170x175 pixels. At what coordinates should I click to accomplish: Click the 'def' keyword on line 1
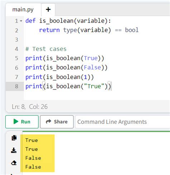30,21
